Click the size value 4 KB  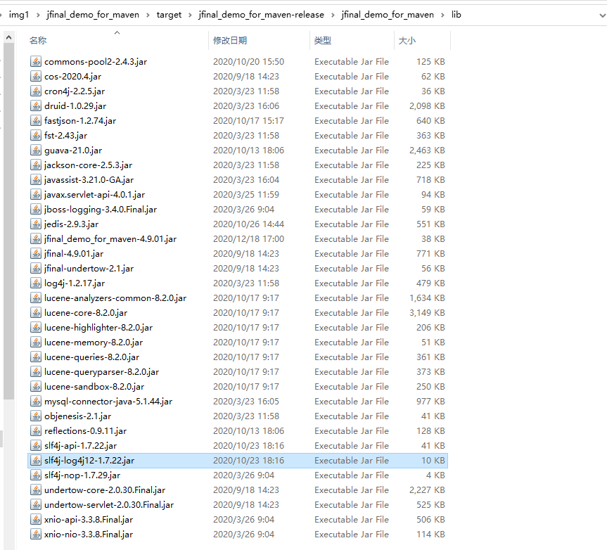(x=435, y=475)
